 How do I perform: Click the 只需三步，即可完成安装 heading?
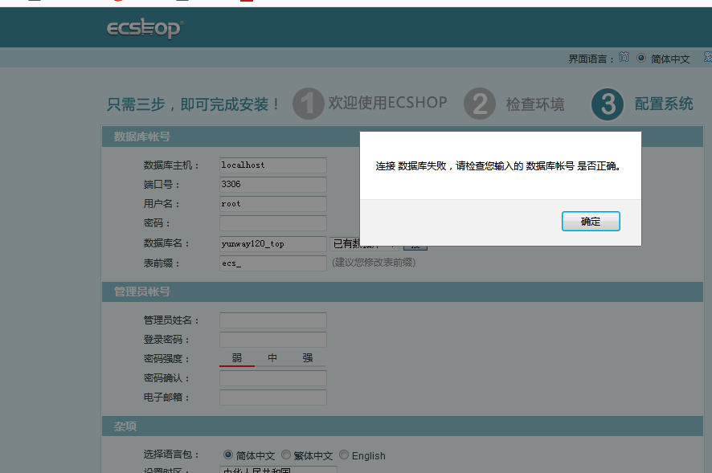[194, 104]
